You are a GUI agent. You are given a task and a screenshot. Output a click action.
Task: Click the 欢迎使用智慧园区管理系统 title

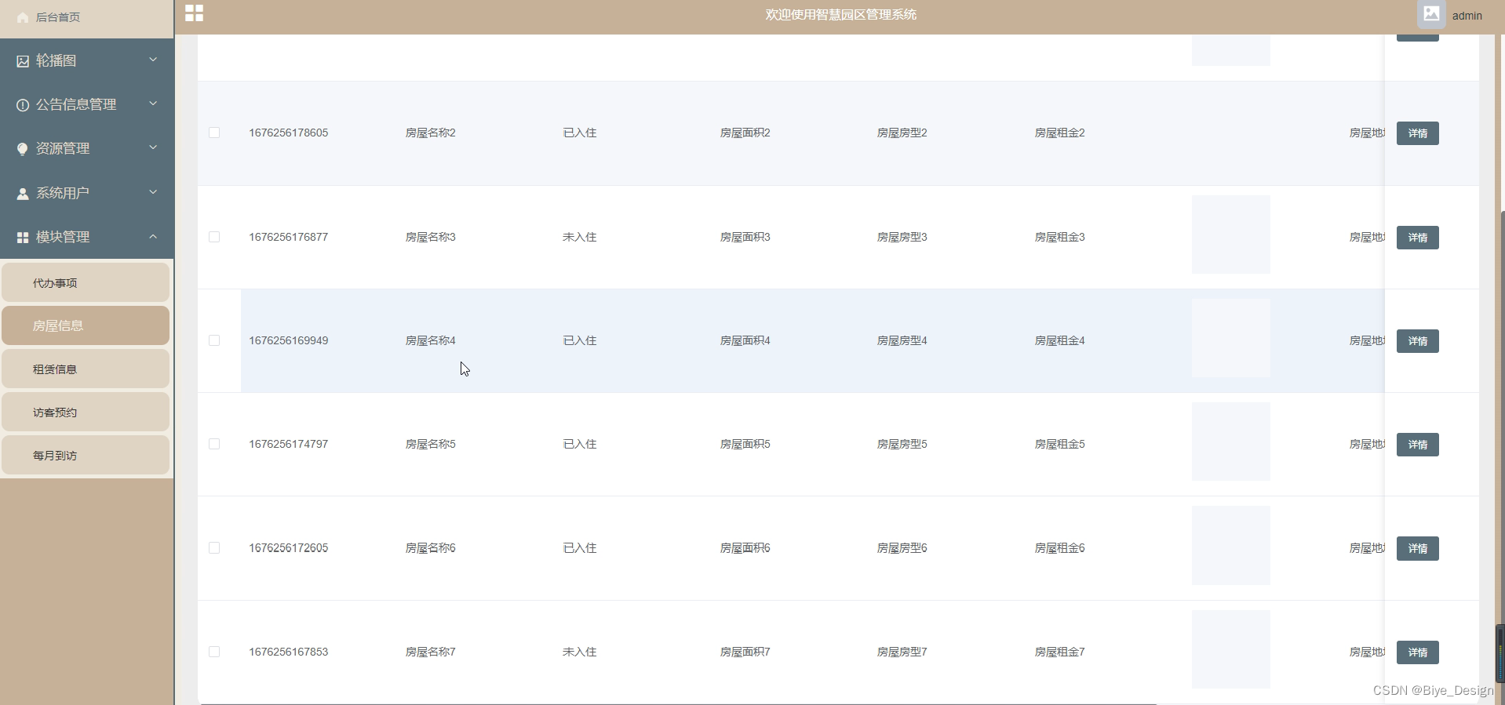pos(840,14)
